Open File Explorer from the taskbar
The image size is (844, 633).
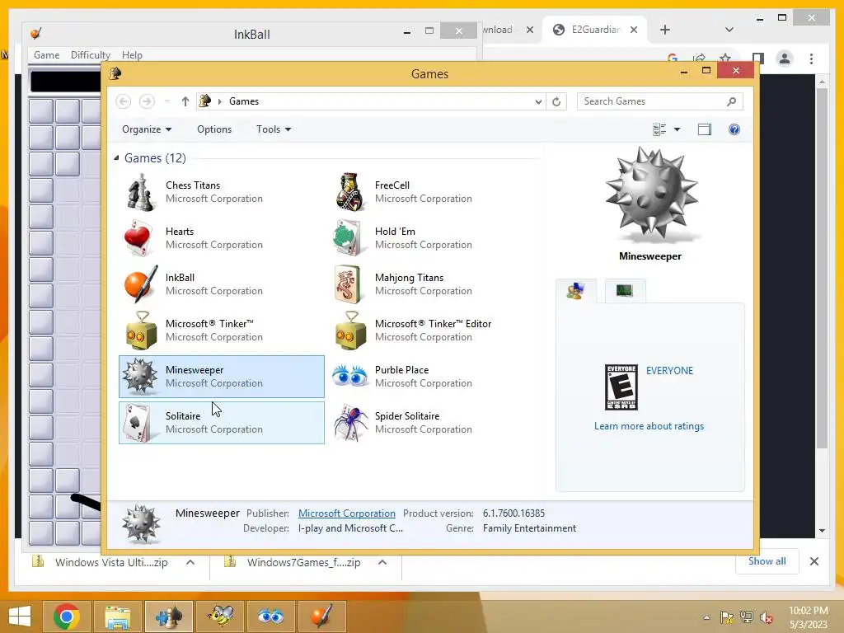117,616
